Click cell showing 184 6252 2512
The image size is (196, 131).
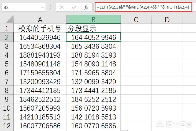tap(93, 99)
